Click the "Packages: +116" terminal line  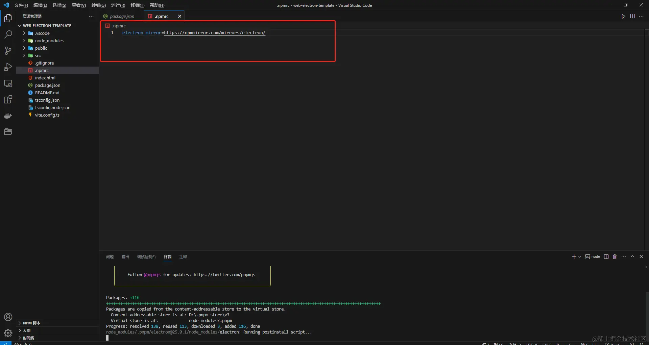click(123, 298)
